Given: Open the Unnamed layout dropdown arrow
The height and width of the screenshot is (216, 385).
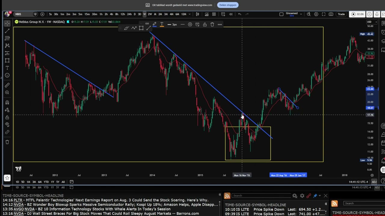Looking at the screenshot, I should click(301, 14).
